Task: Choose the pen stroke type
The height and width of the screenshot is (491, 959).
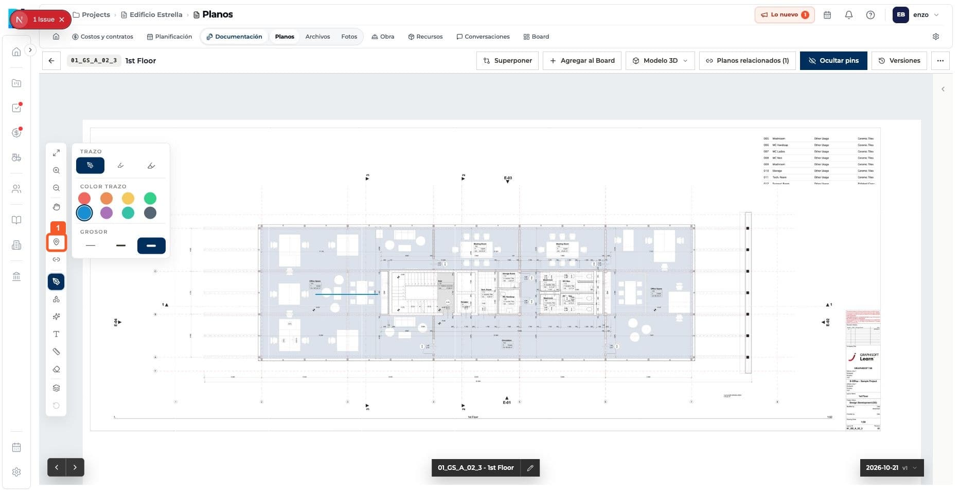Action: [x=90, y=166]
